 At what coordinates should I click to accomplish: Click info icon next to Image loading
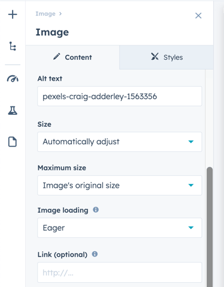click(96, 210)
